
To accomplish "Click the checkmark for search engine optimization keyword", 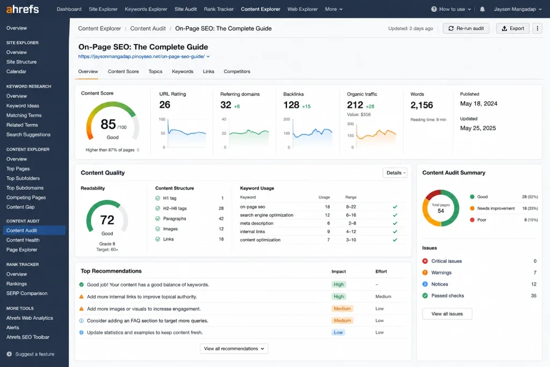I will 395,215.
